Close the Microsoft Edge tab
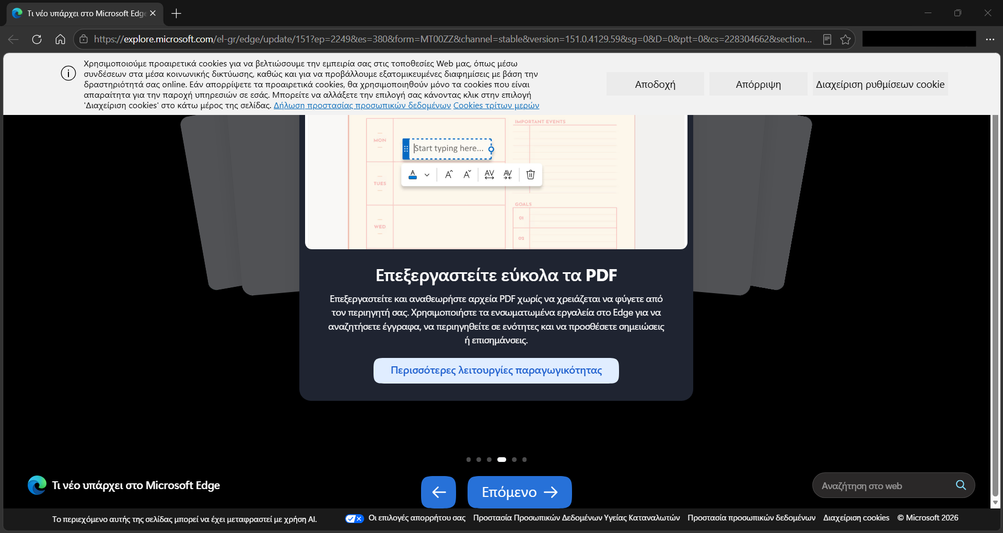The height and width of the screenshot is (533, 1003). [x=153, y=13]
